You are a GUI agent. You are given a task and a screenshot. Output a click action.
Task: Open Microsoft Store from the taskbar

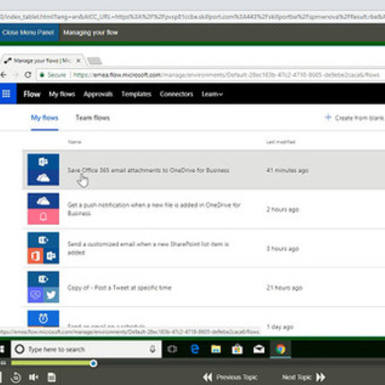point(237,349)
